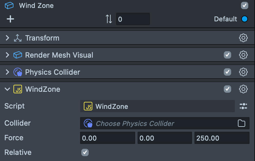Click the render order arrows icon
The width and height of the screenshot is (255, 161).
(x=109, y=19)
